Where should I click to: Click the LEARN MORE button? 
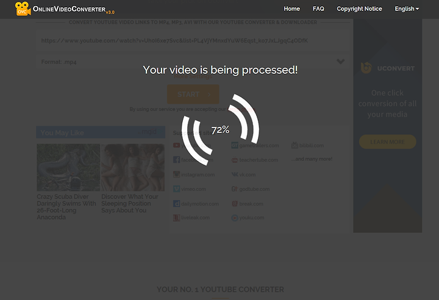(388, 141)
